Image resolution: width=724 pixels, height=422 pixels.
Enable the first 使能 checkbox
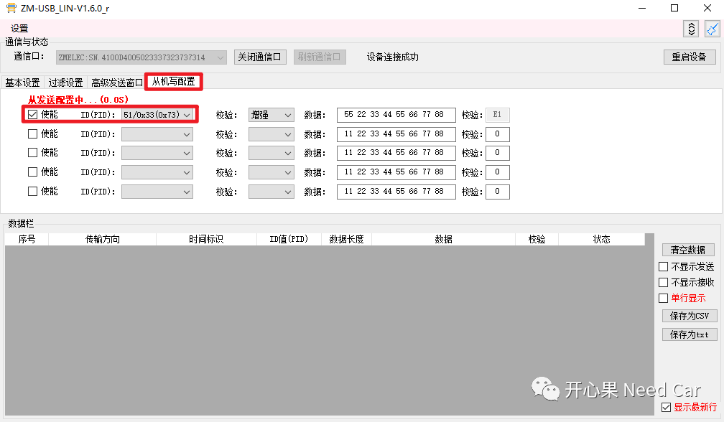32,113
